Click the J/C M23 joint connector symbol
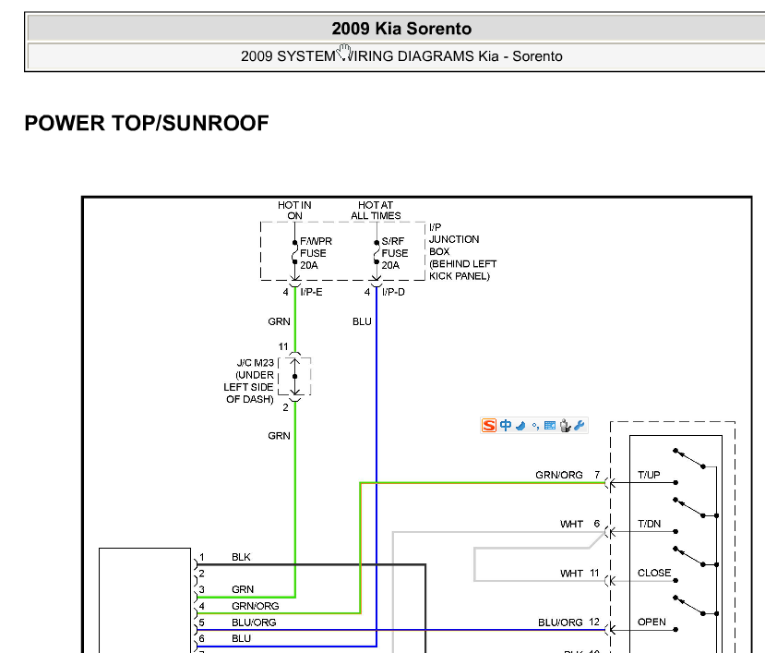This screenshot has height=653, width=765. click(294, 376)
